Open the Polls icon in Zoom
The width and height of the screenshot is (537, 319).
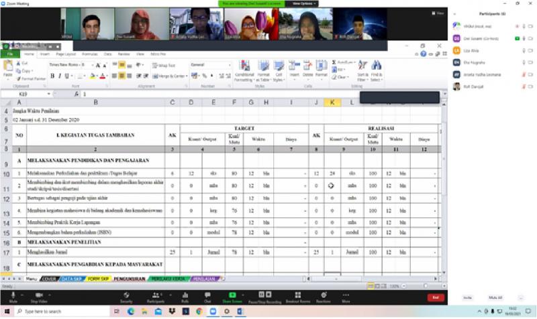pos(185,295)
